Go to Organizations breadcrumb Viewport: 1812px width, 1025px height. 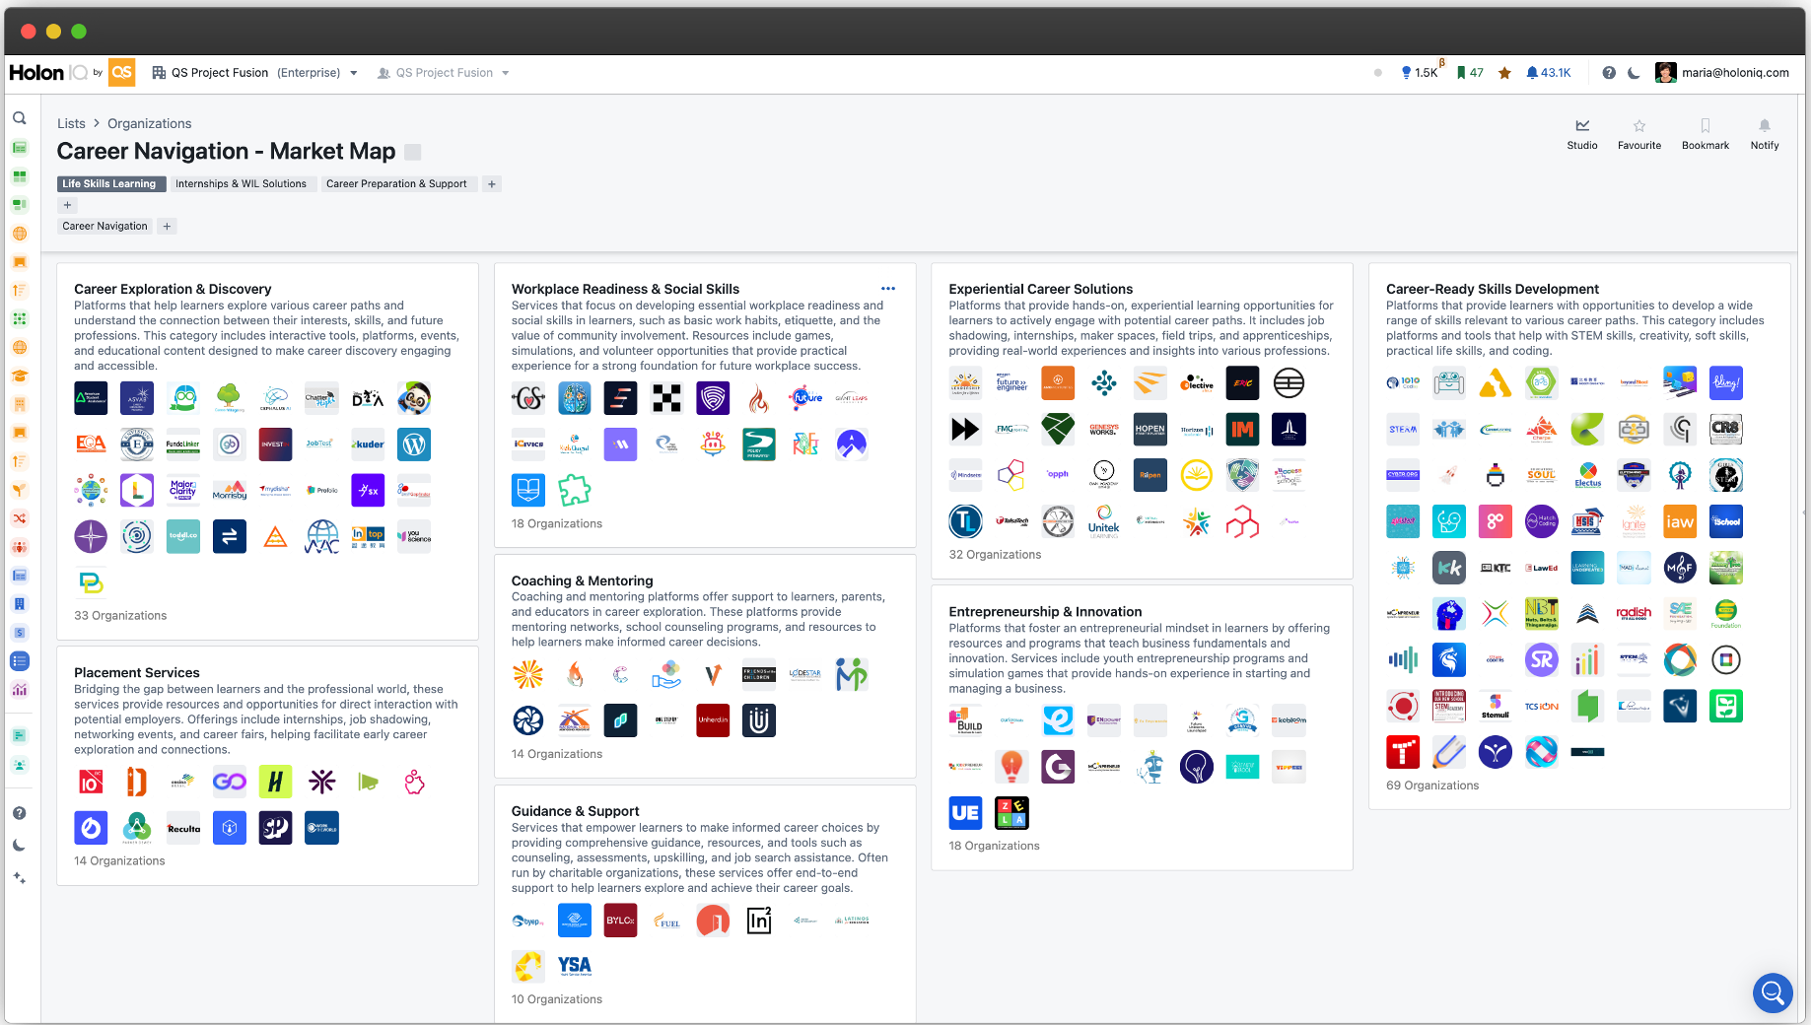[150, 123]
